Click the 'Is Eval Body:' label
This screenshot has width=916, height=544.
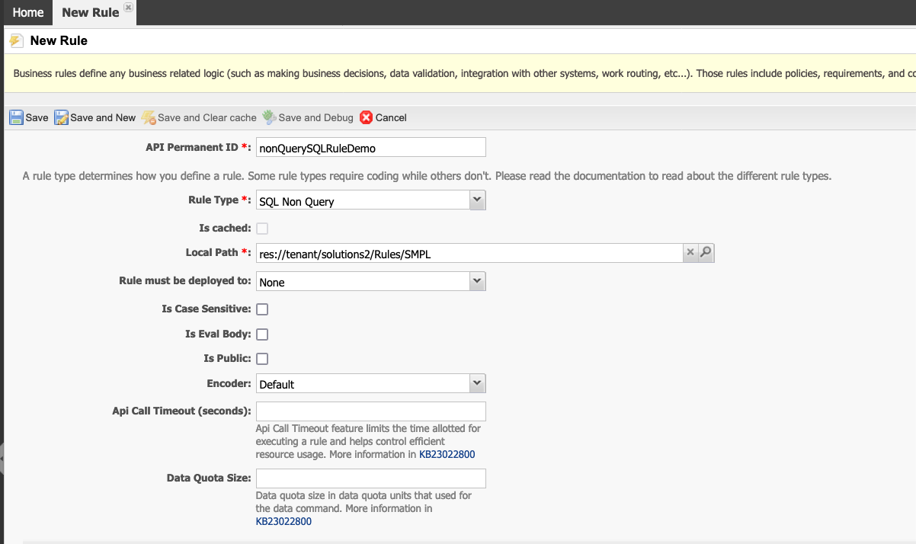click(x=218, y=334)
